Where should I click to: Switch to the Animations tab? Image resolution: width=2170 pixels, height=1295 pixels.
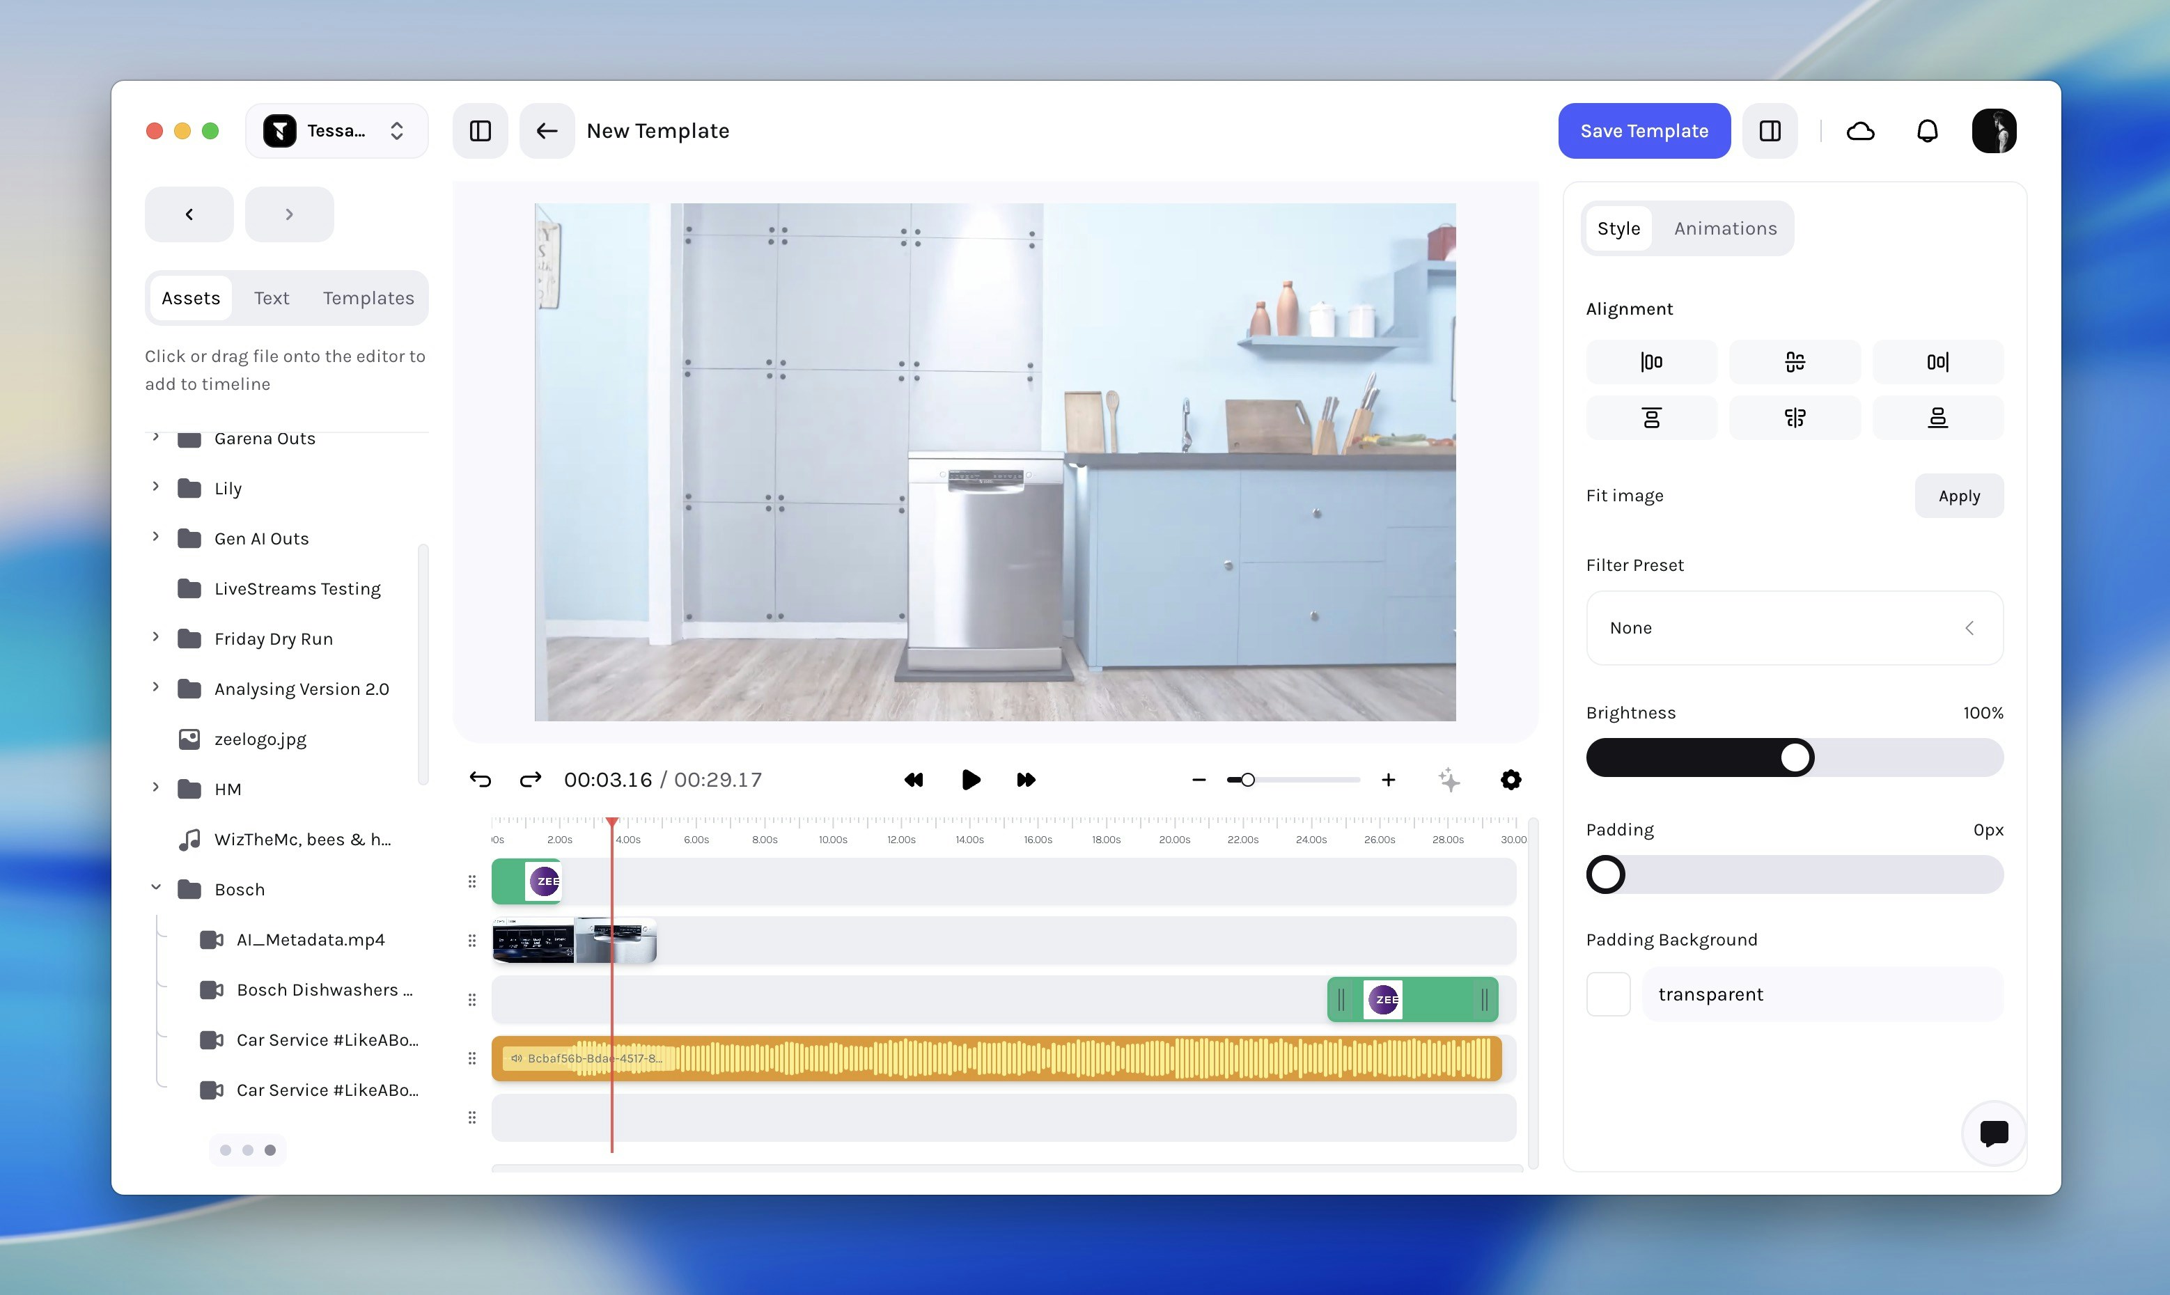click(1724, 228)
